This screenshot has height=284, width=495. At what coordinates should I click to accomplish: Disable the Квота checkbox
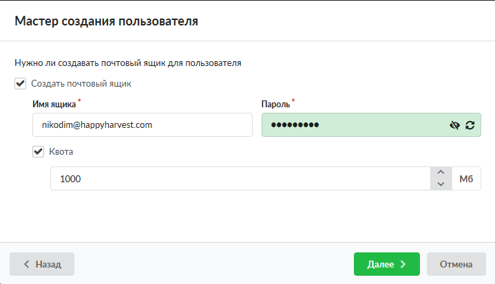coord(38,151)
